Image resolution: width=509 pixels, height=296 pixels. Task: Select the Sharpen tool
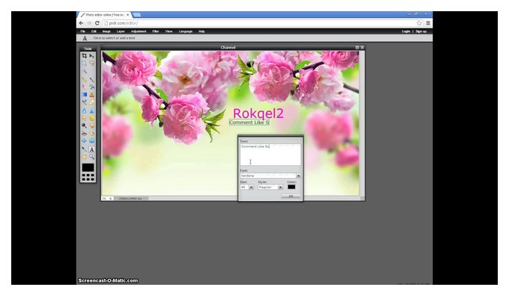(x=92, y=111)
